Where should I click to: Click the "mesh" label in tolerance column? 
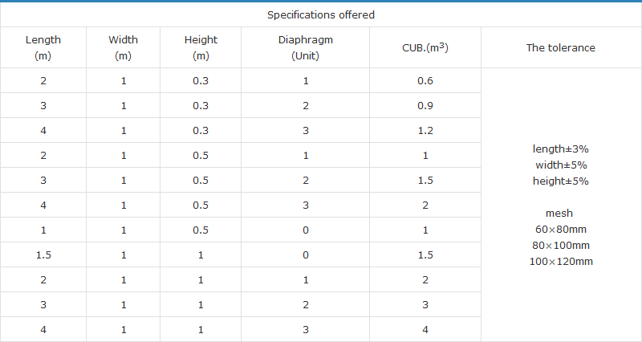pos(561,214)
